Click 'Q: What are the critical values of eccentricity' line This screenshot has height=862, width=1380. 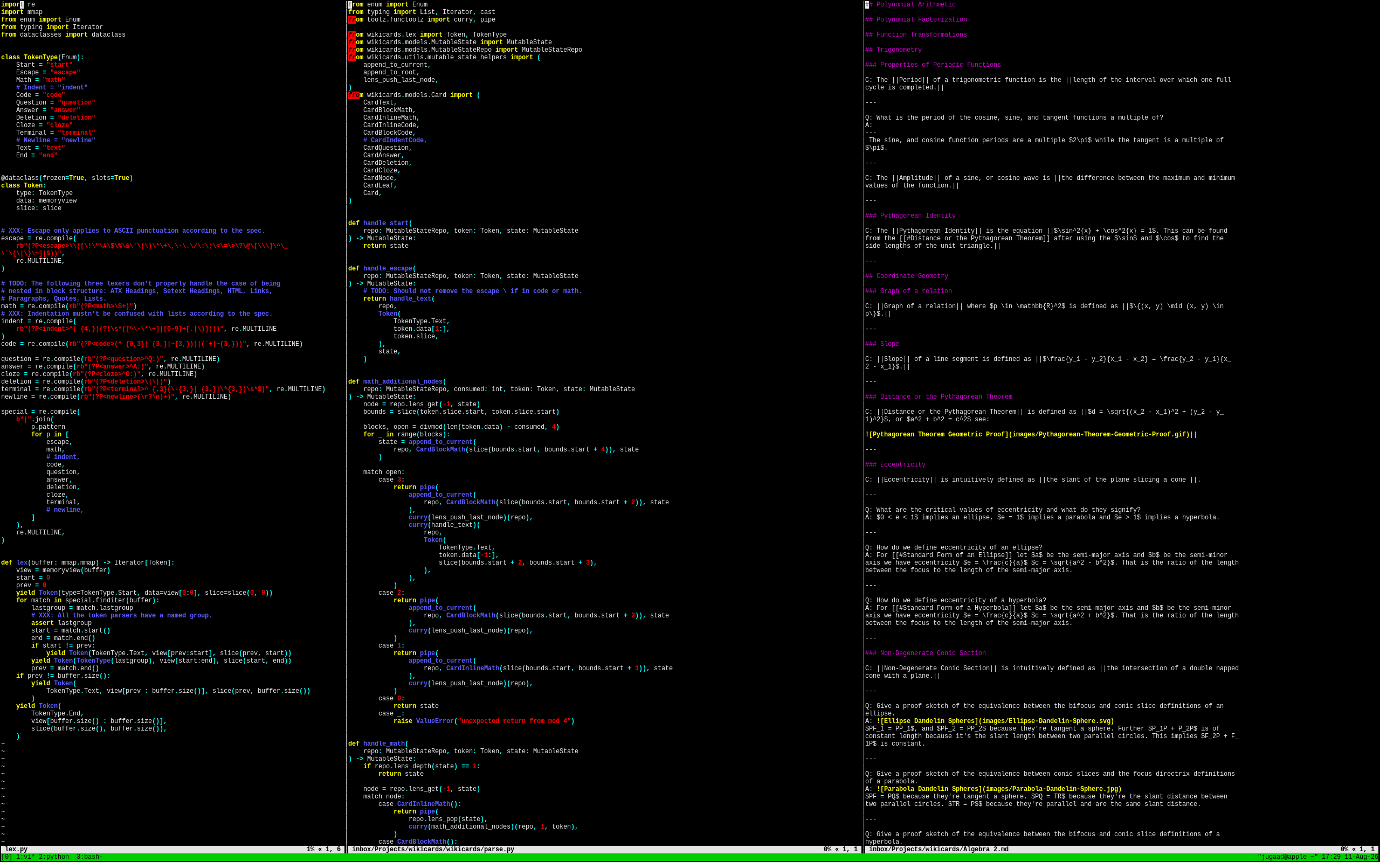click(x=1003, y=510)
